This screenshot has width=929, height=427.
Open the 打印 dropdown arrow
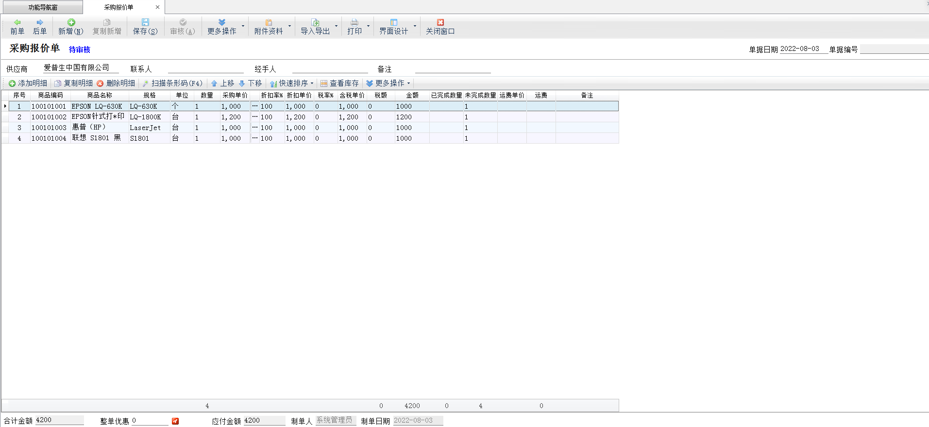point(368,26)
